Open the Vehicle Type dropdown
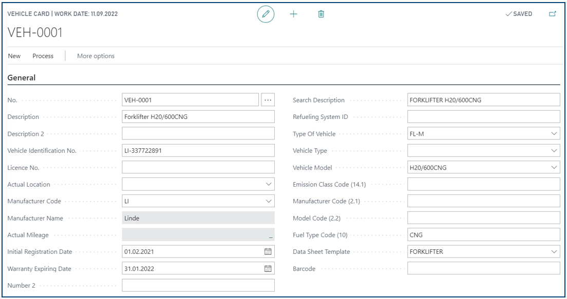 (x=554, y=151)
